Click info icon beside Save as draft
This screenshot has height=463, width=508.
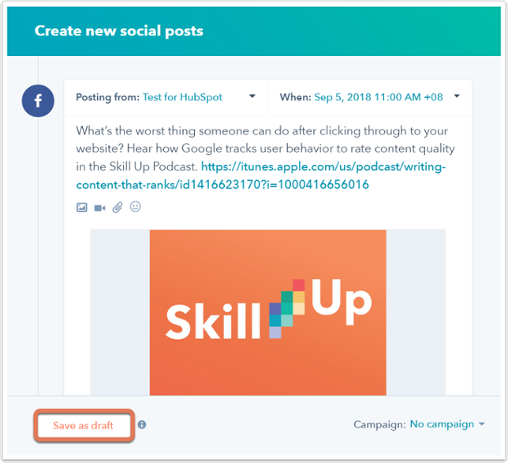tap(142, 425)
